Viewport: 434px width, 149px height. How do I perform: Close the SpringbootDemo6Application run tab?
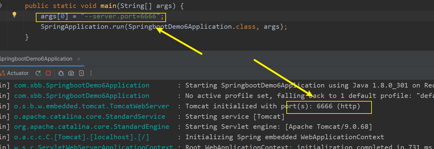coord(79,59)
